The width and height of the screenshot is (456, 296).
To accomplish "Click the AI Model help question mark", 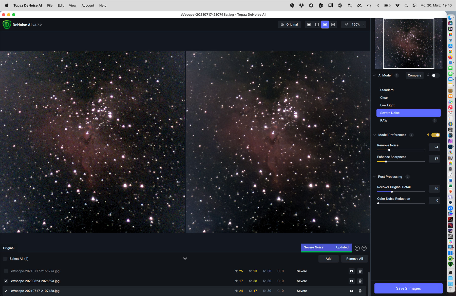I will tap(397, 75).
